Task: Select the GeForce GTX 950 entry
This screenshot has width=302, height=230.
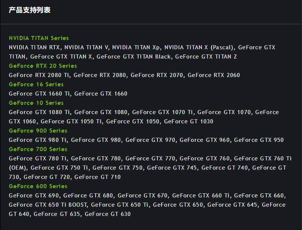Action: pos(259,140)
